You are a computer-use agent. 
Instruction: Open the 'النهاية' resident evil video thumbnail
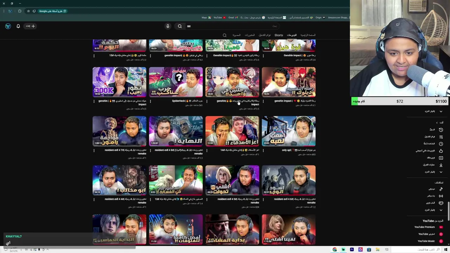tap(176, 131)
